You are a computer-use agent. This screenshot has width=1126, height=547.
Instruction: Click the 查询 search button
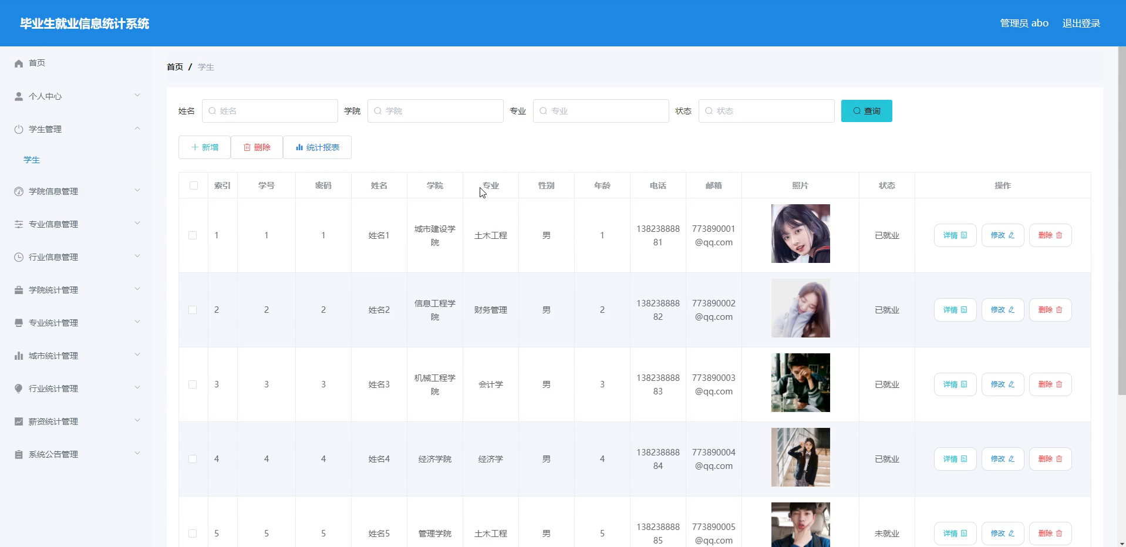[867, 111]
